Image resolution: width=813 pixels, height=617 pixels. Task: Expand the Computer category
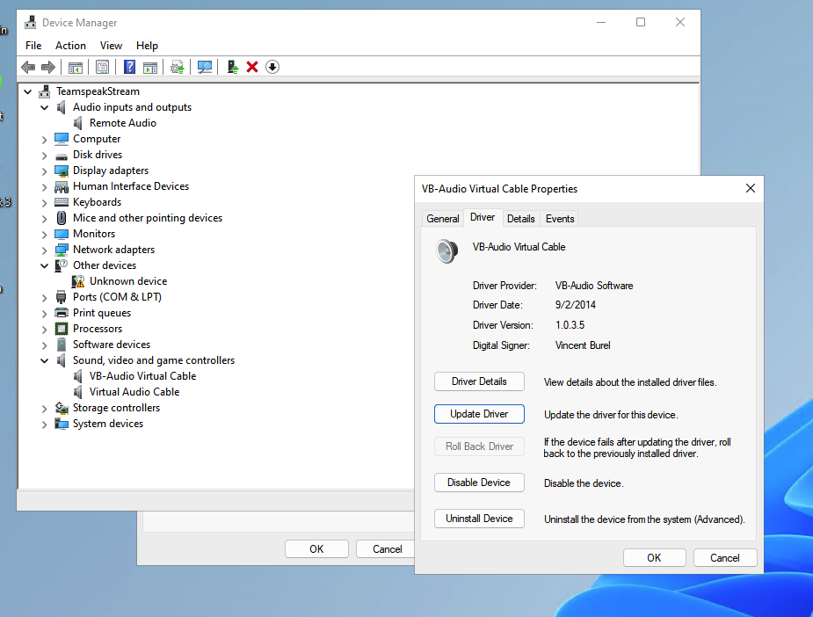[45, 140]
